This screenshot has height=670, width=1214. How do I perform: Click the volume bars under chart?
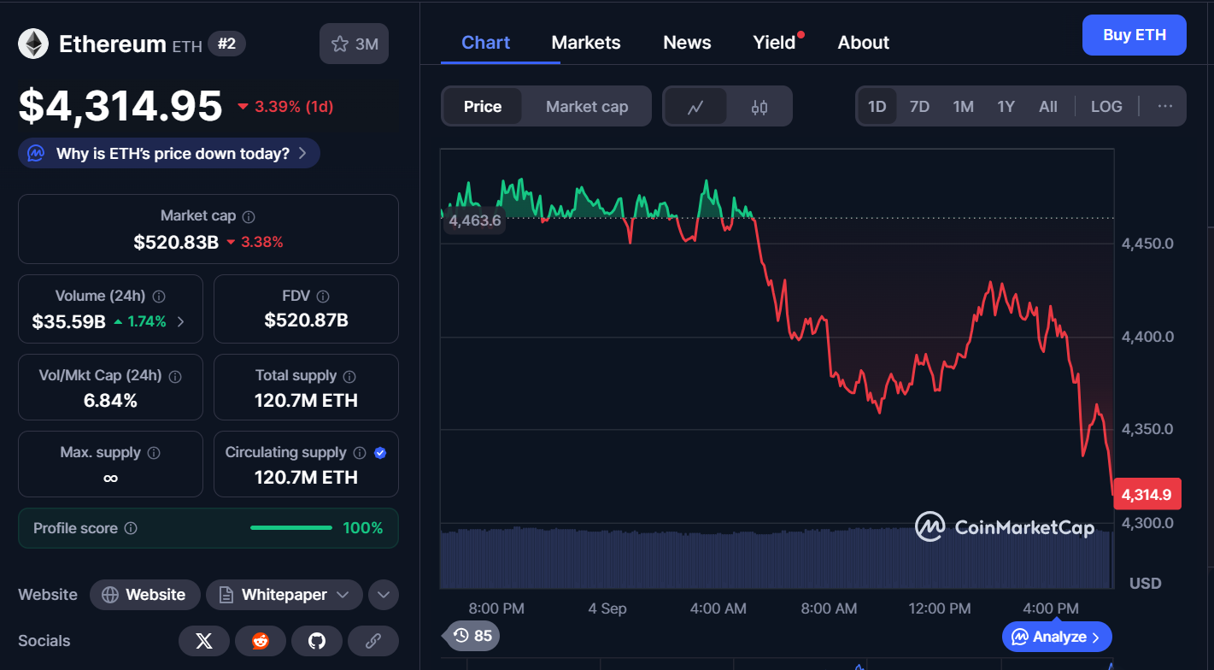click(776, 558)
